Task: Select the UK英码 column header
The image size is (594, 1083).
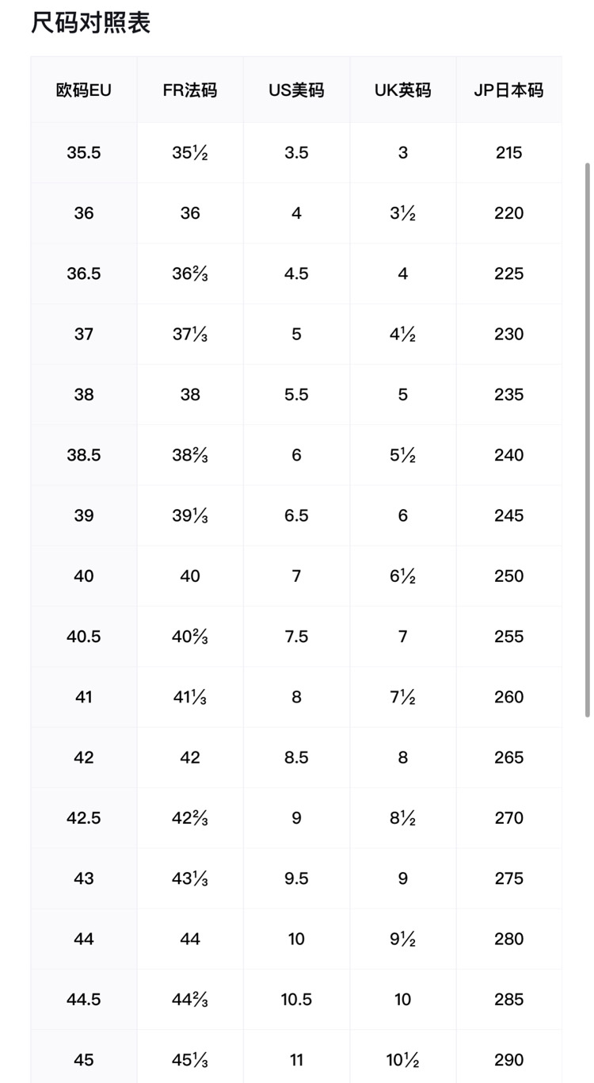Action: click(x=402, y=90)
